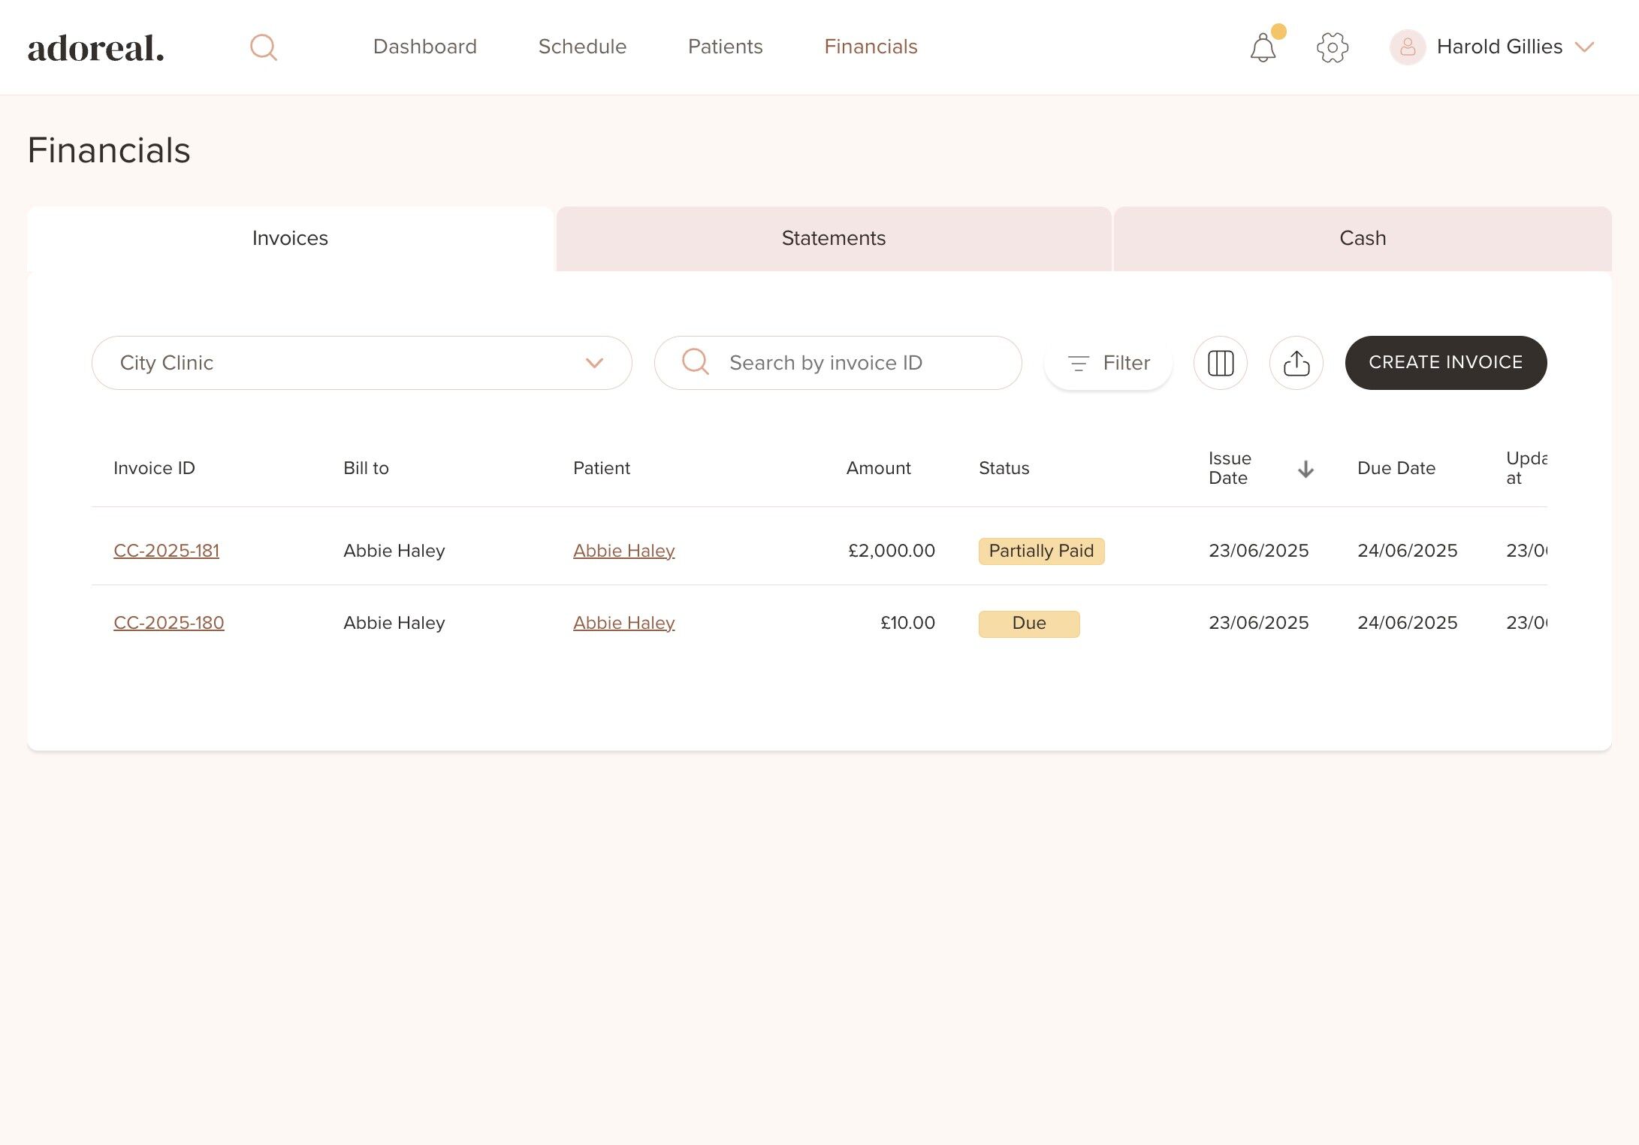Select the Invoices tab
The height and width of the screenshot is (1145, 1639).
(290, 238)
